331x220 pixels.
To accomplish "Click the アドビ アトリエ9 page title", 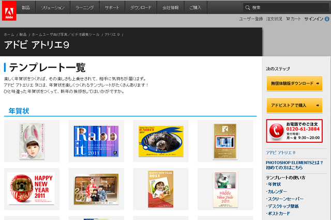I will click(37, 45).
